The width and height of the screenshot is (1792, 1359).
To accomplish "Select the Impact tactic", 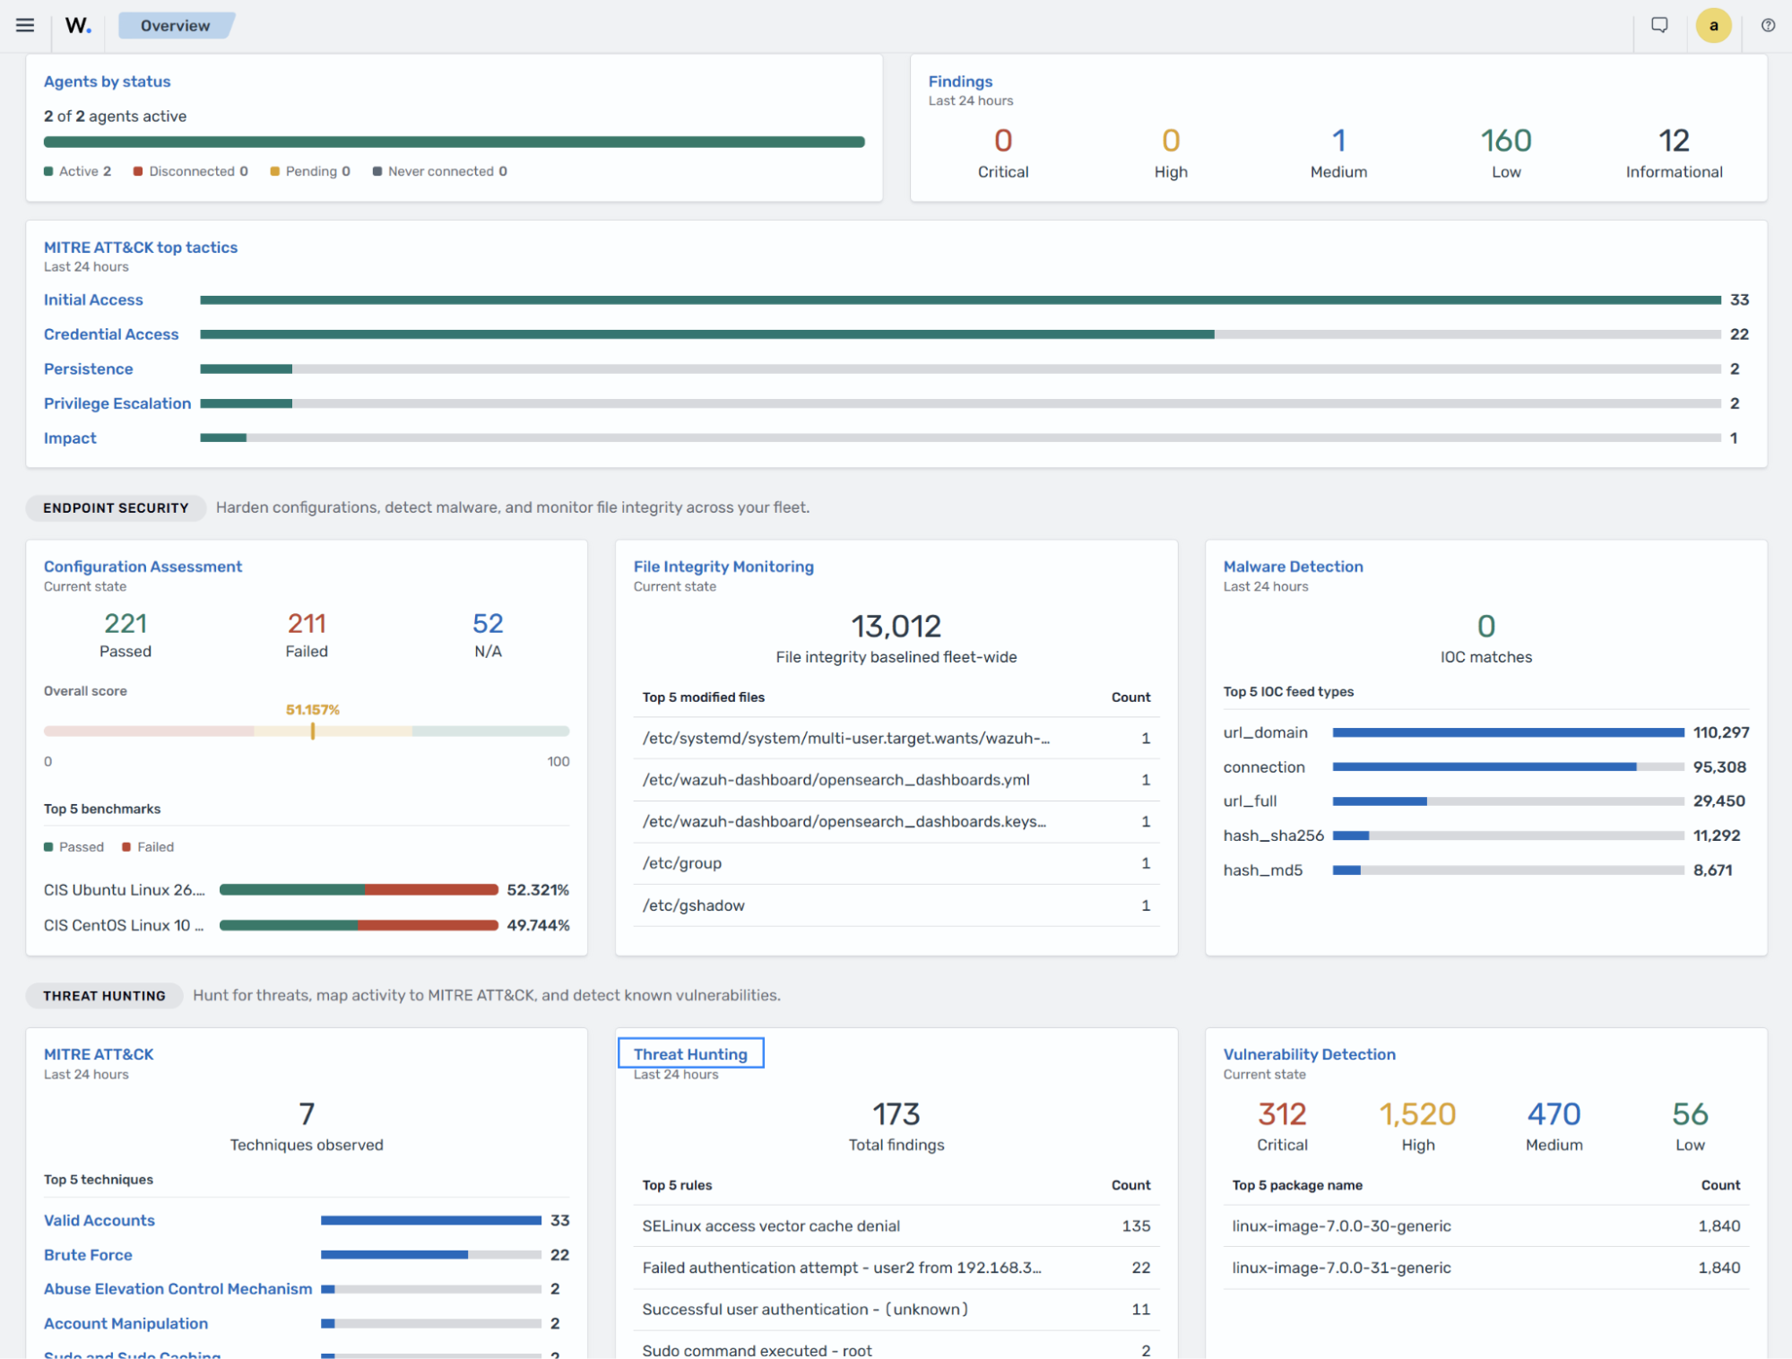I will [70, 437].
